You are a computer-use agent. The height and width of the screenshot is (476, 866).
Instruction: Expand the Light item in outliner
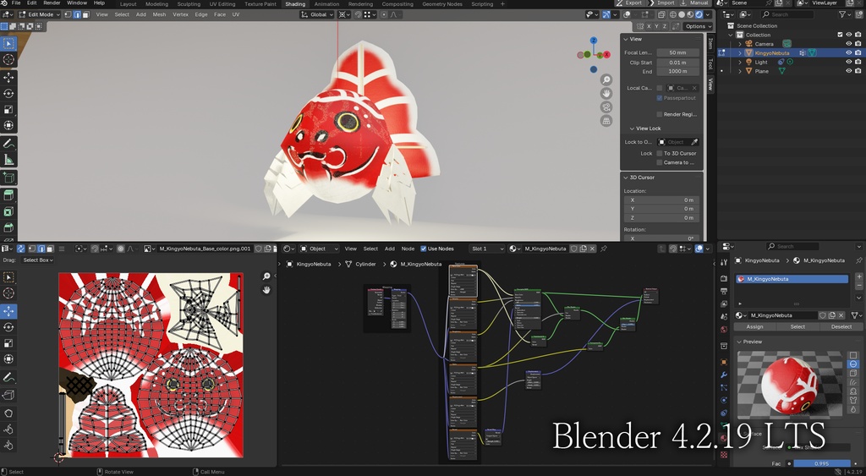(x=740, y=62)
